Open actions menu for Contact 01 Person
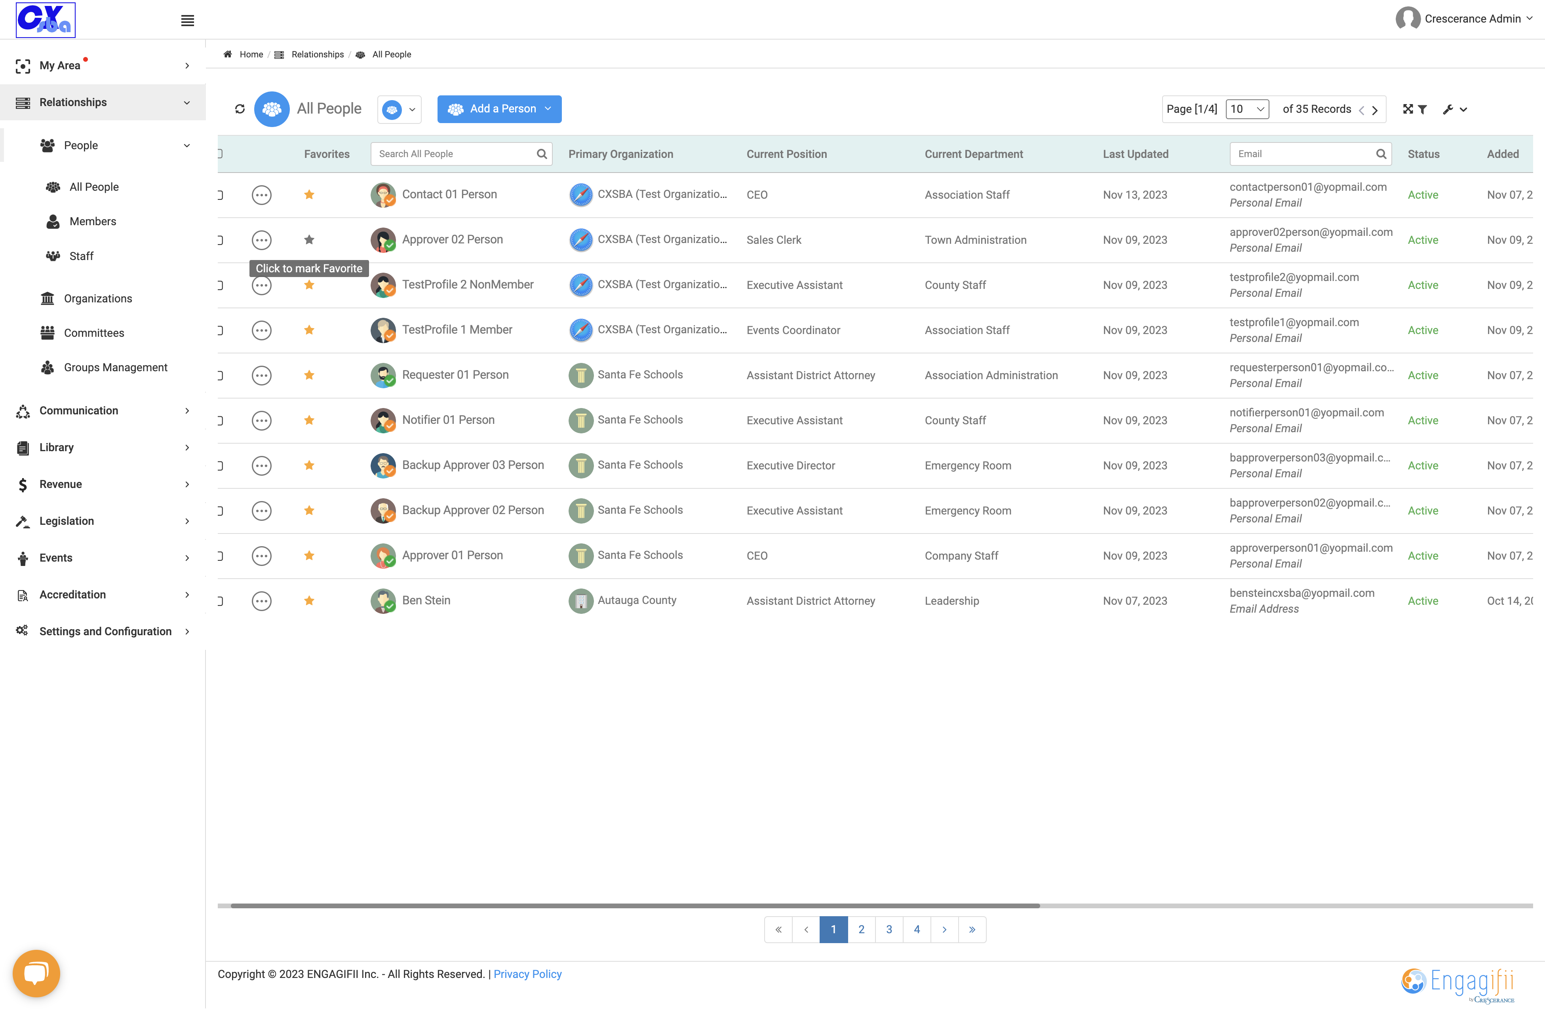Image resolution: width=1545 pixels, height=1010 pixels. pos(262,195)
